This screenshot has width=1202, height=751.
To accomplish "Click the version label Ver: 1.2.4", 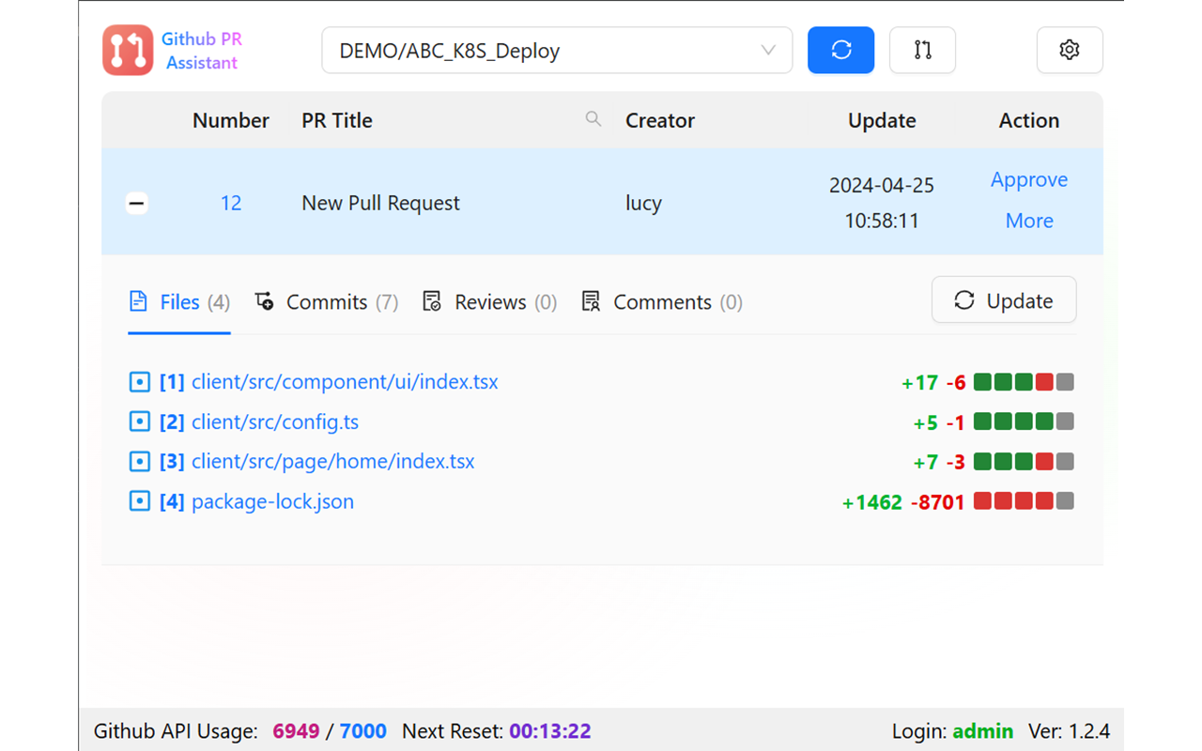I will [1069, 731].
